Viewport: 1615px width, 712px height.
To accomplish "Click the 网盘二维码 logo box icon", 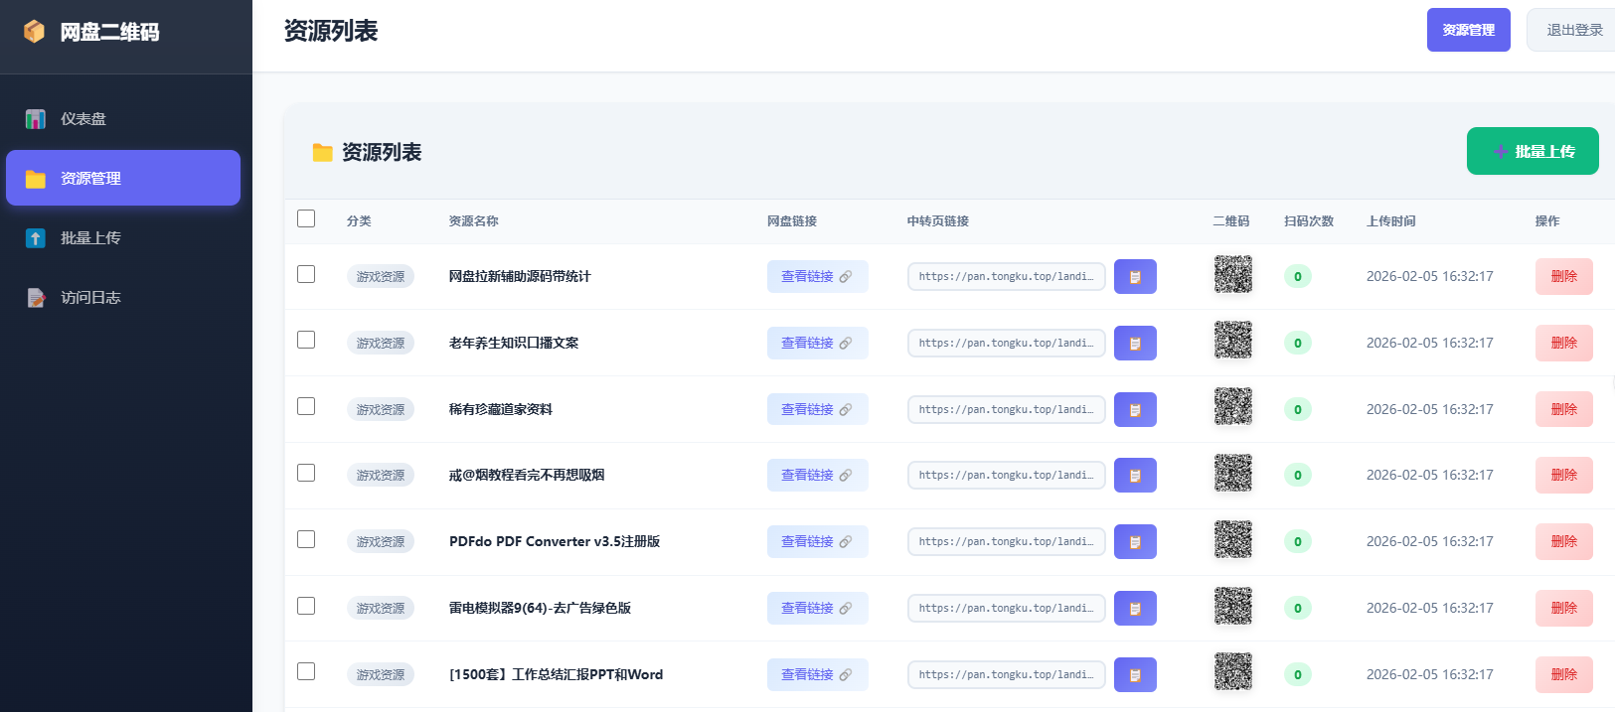I will [x=35, y=32].
